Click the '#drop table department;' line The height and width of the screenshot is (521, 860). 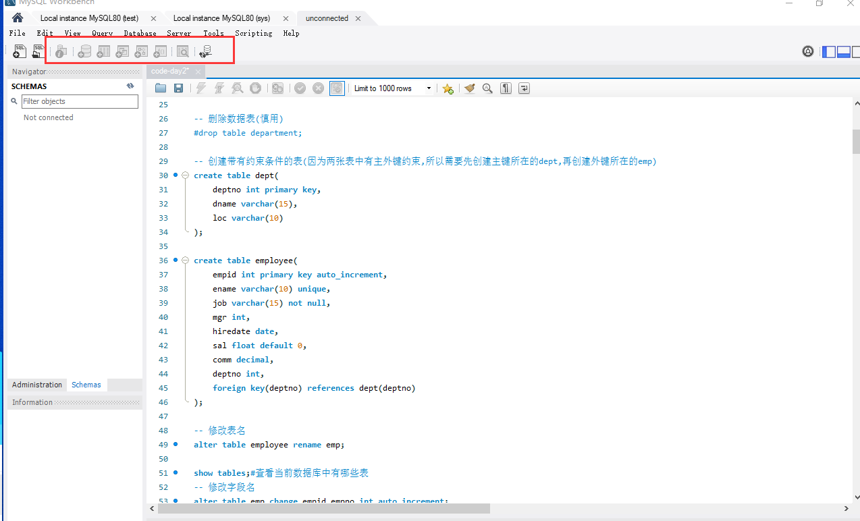(x=248, y=133)
